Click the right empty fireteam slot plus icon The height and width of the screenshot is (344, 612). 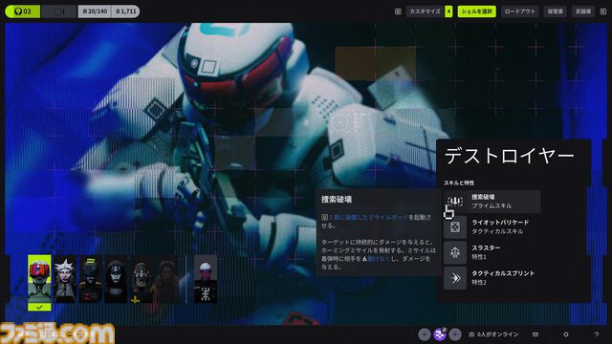(x=455, y=334)
